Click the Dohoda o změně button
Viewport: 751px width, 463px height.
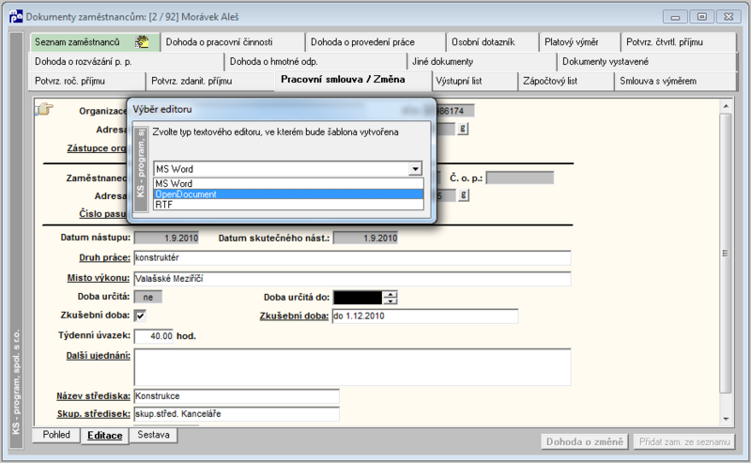[585, 442]
